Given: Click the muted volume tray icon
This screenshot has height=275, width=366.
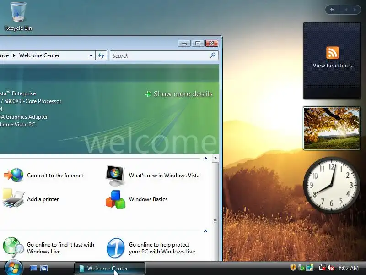Looking at the screenshot, I should [331, 268].
